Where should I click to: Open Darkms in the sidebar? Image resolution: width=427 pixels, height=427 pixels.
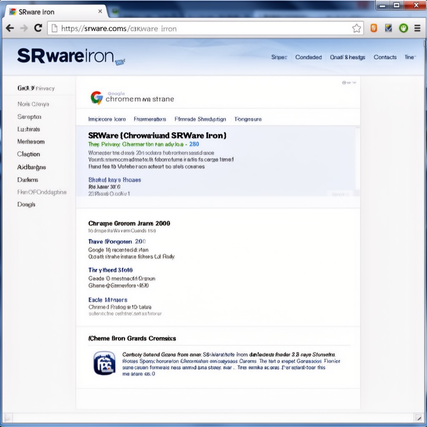pyautogui.click(x=28, y=180)
